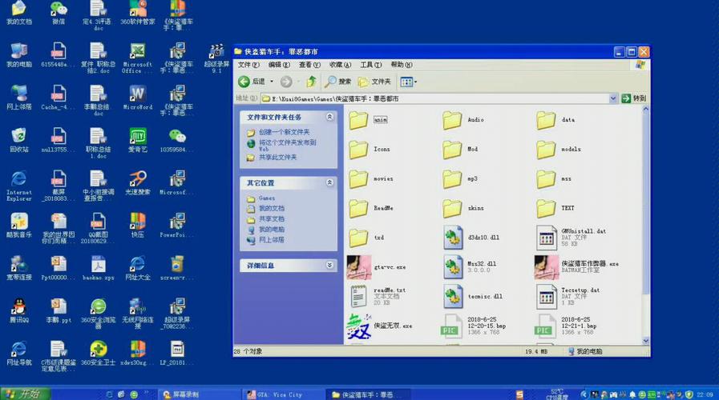Go to Games in other places
Image resolution: width=719 pixels, height=400 pixels.
point(266,198)
